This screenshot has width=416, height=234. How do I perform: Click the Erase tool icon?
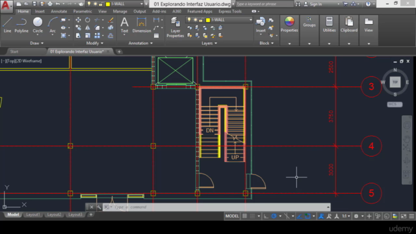tap(110, 20)
